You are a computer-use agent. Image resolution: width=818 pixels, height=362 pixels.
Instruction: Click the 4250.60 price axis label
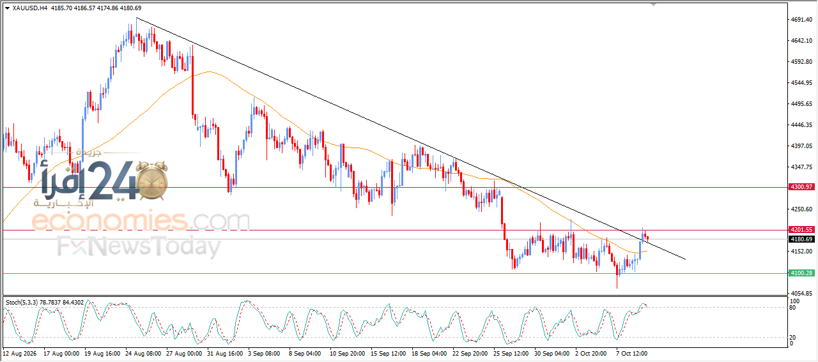point(801,209)
